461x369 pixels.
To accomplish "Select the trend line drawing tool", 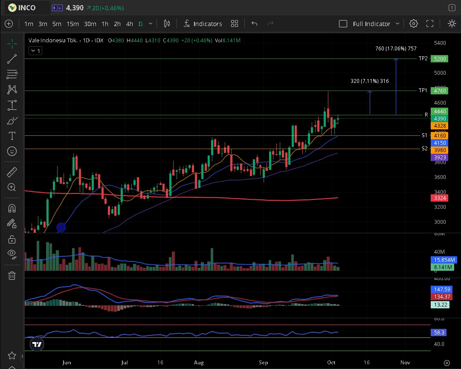I will pyautogui.click(x=12, y=59).
